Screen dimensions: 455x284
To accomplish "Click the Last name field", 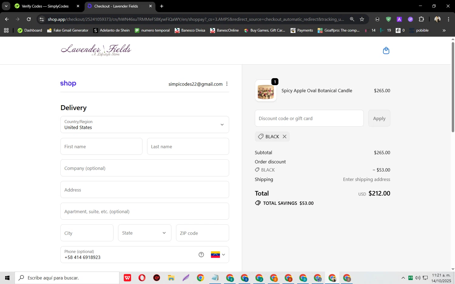I will (x=188, y=146).
